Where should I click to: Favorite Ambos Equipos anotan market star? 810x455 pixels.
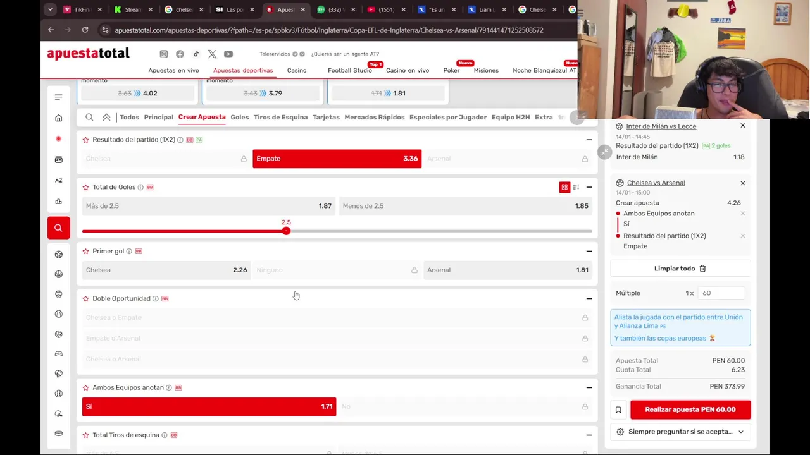(x=85, y=387)
